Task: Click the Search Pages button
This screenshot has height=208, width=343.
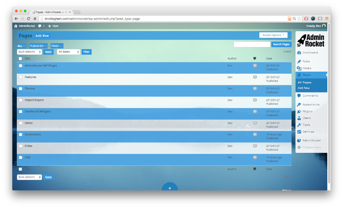Action: coord(281,44)
